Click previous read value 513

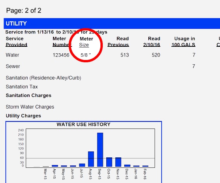click(125, 55)
